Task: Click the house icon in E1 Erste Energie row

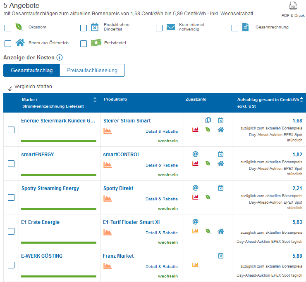Action: pyautogui.click(x=221, y=231)
